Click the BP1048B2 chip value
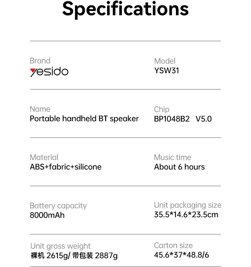The image size is (251, 267). pos(172,119)
